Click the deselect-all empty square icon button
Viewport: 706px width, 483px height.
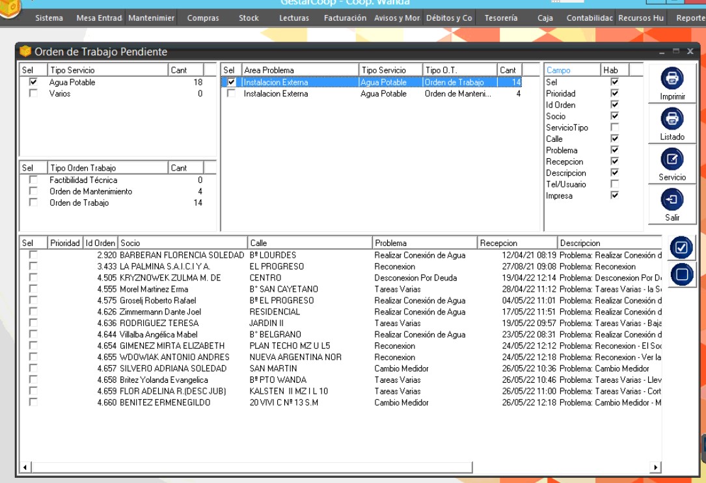(x=681, y=275)
